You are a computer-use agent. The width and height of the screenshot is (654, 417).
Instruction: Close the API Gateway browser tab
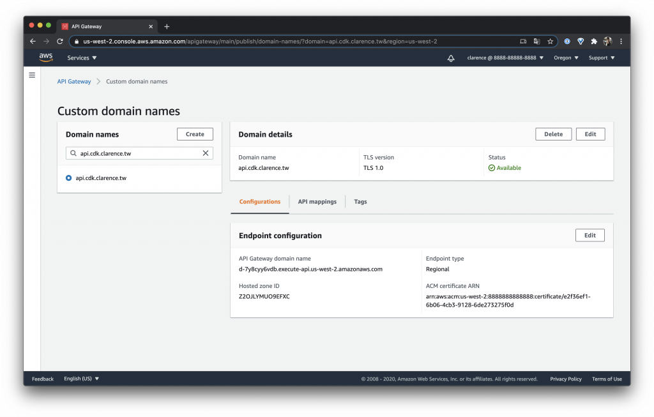[151, 26]
